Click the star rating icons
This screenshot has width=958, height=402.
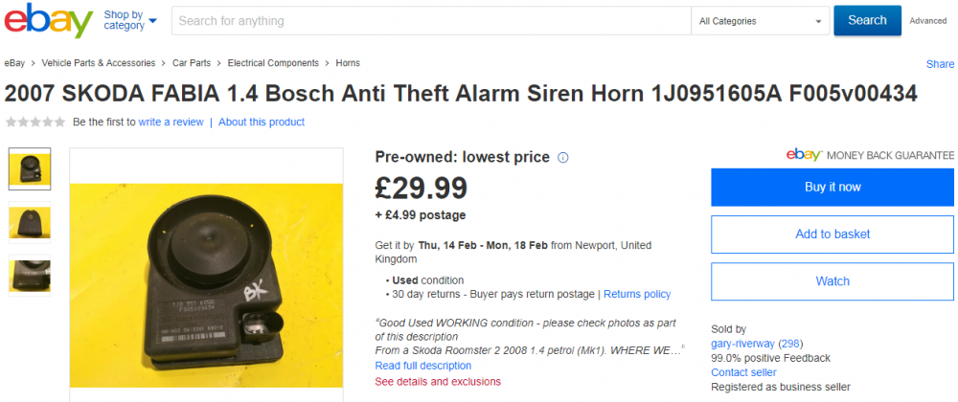click(35, 122)
